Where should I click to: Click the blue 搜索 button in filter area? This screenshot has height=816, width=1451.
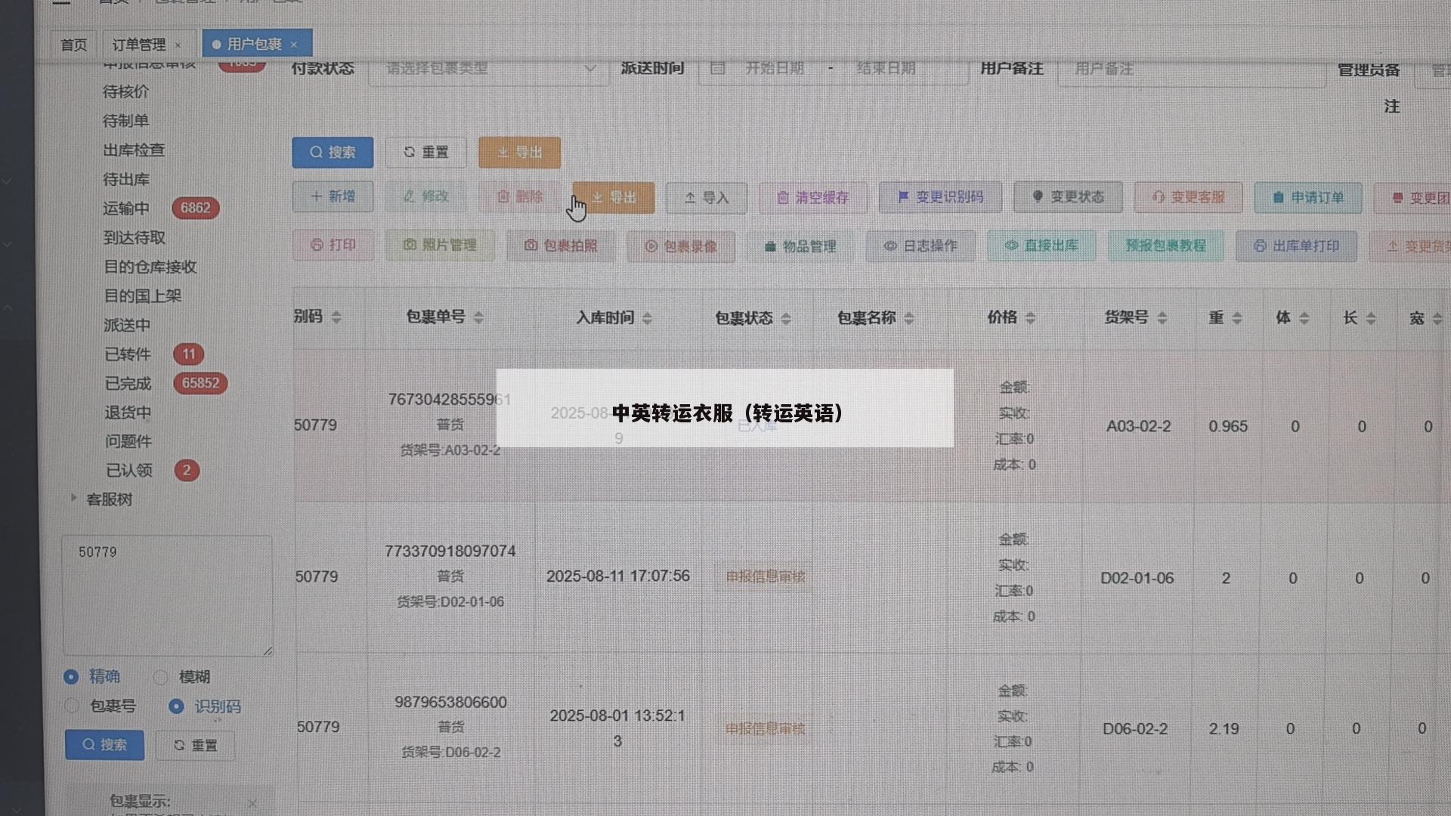click(x=333, y=152)
